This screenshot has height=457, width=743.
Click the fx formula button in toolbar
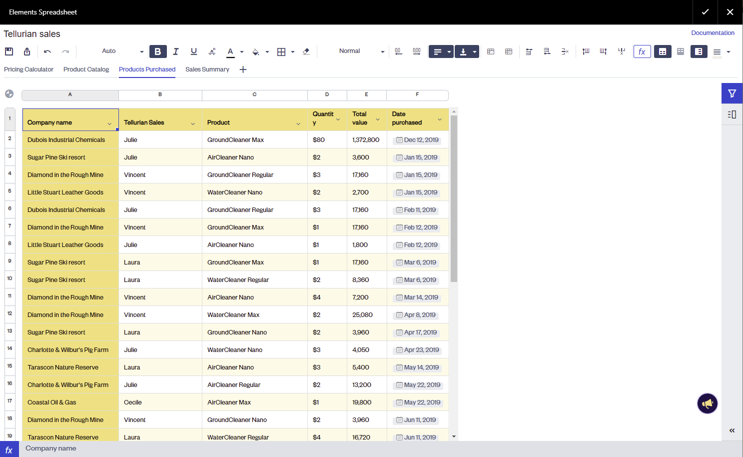pyautogui.click(x=642, y=51)
